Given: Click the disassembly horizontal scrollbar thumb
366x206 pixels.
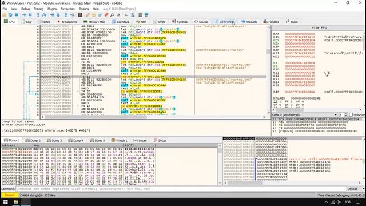Looking at the screenshot, I should coord(96,117).
